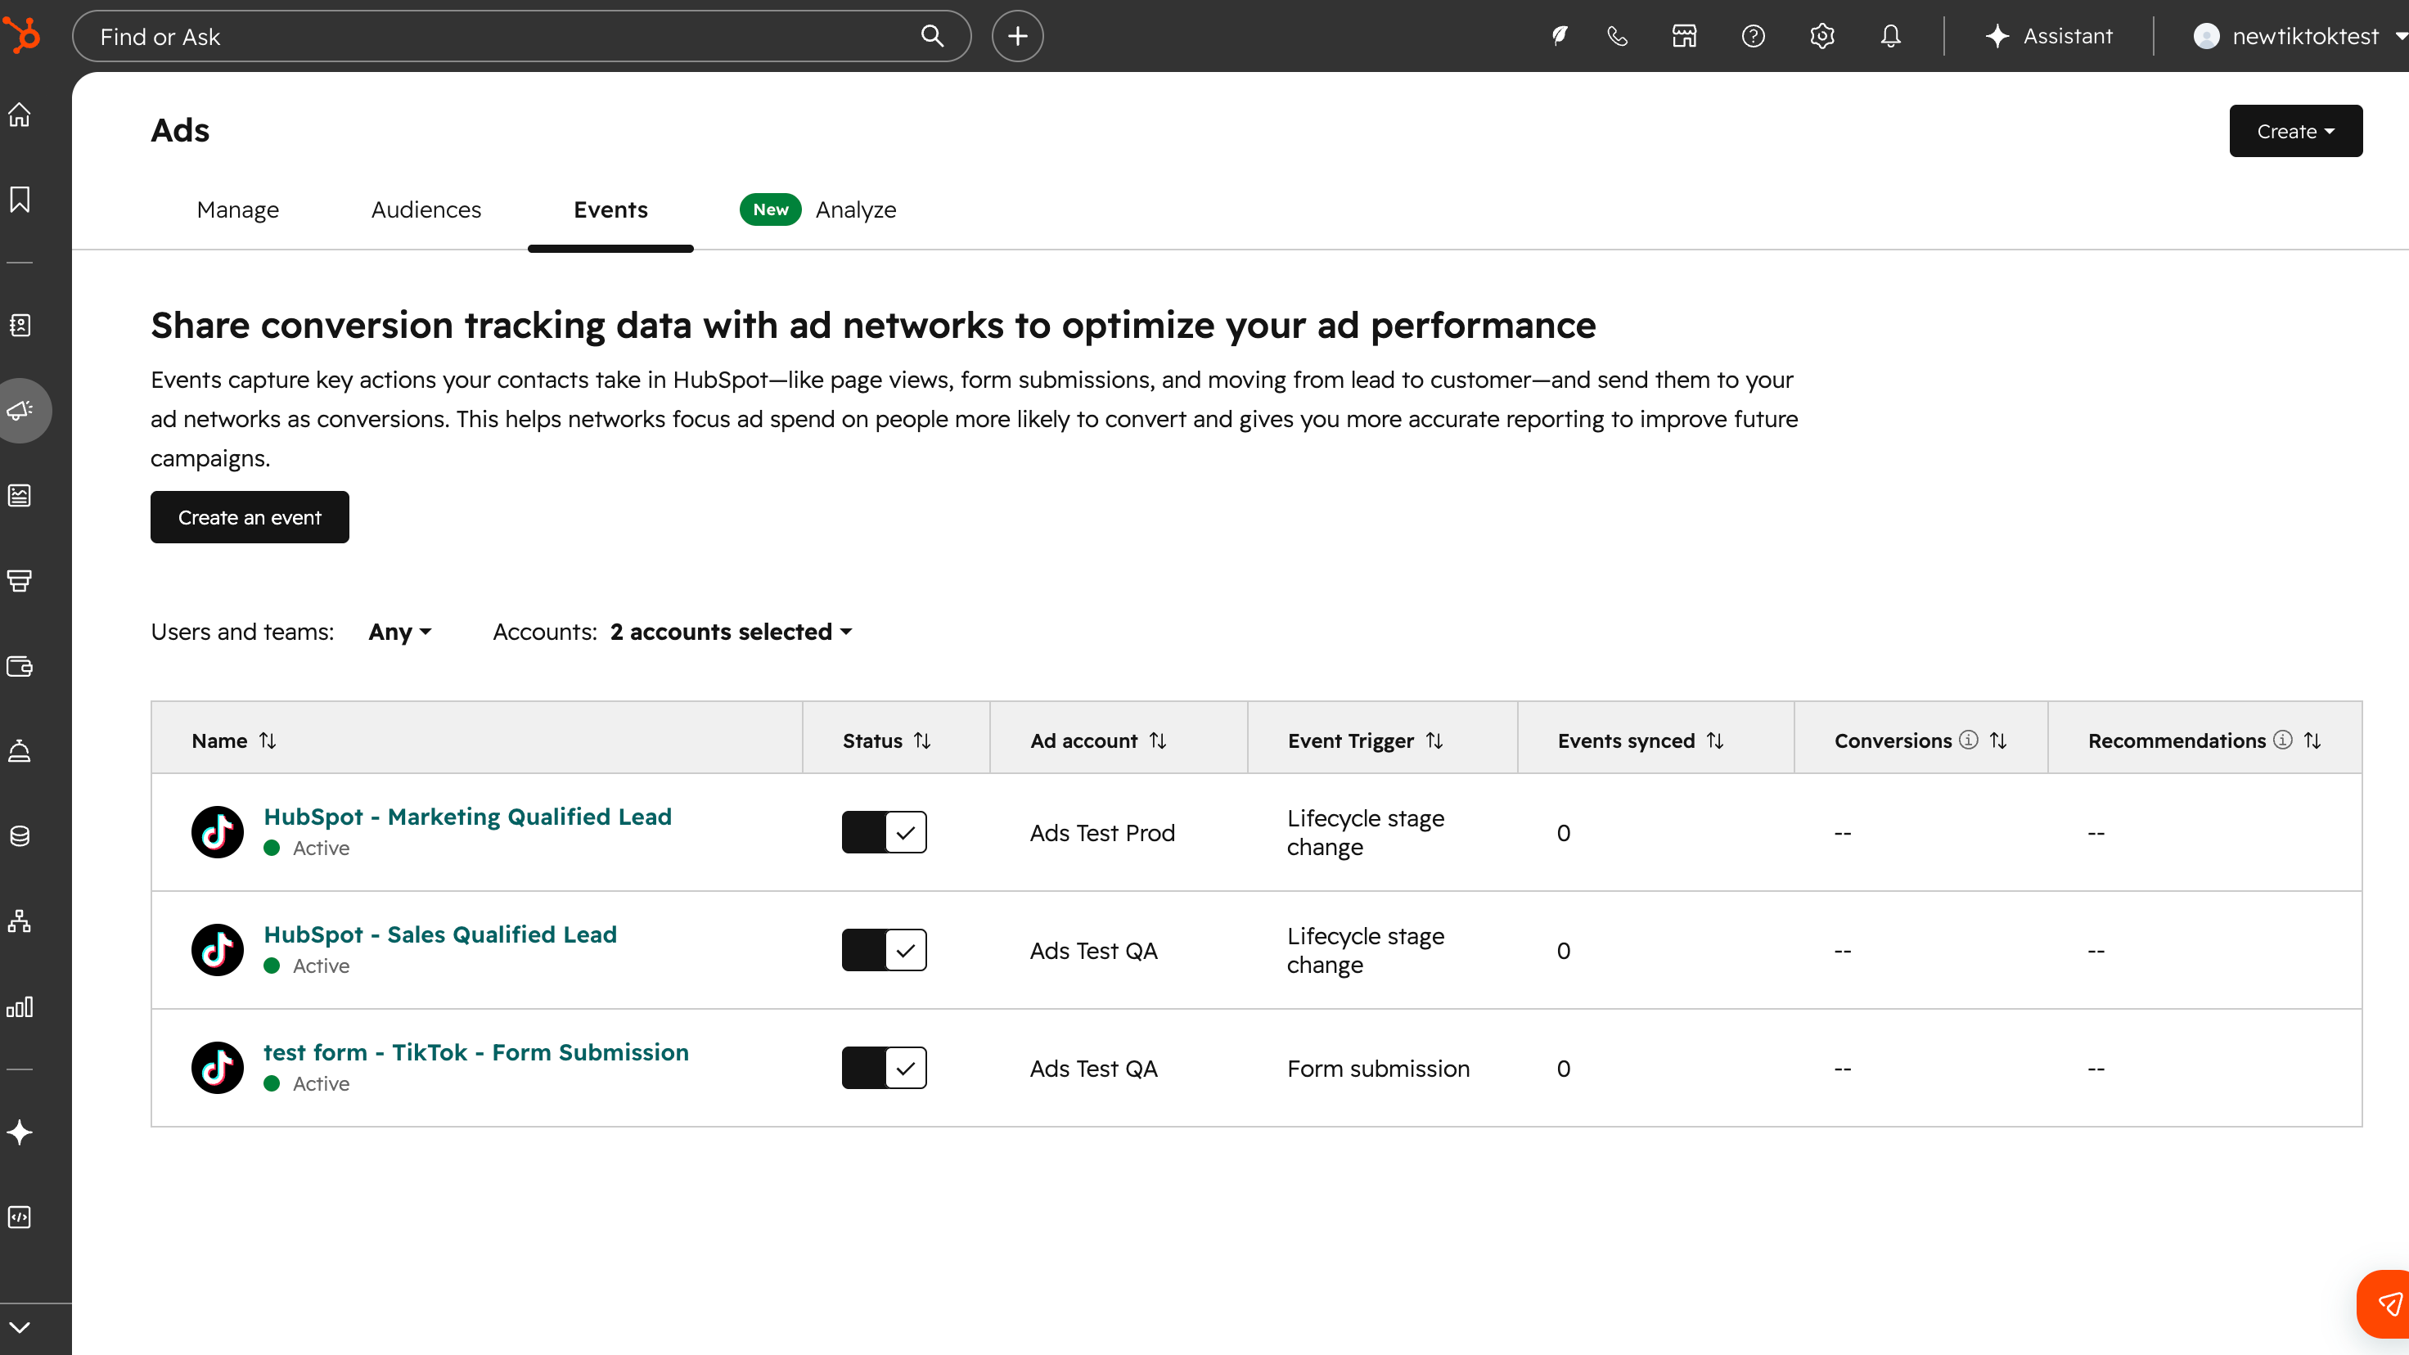This screenshot has width=2409, height=1355.
Task: Open the Sales sidebar icon below Content
Action: coord(20,580)
